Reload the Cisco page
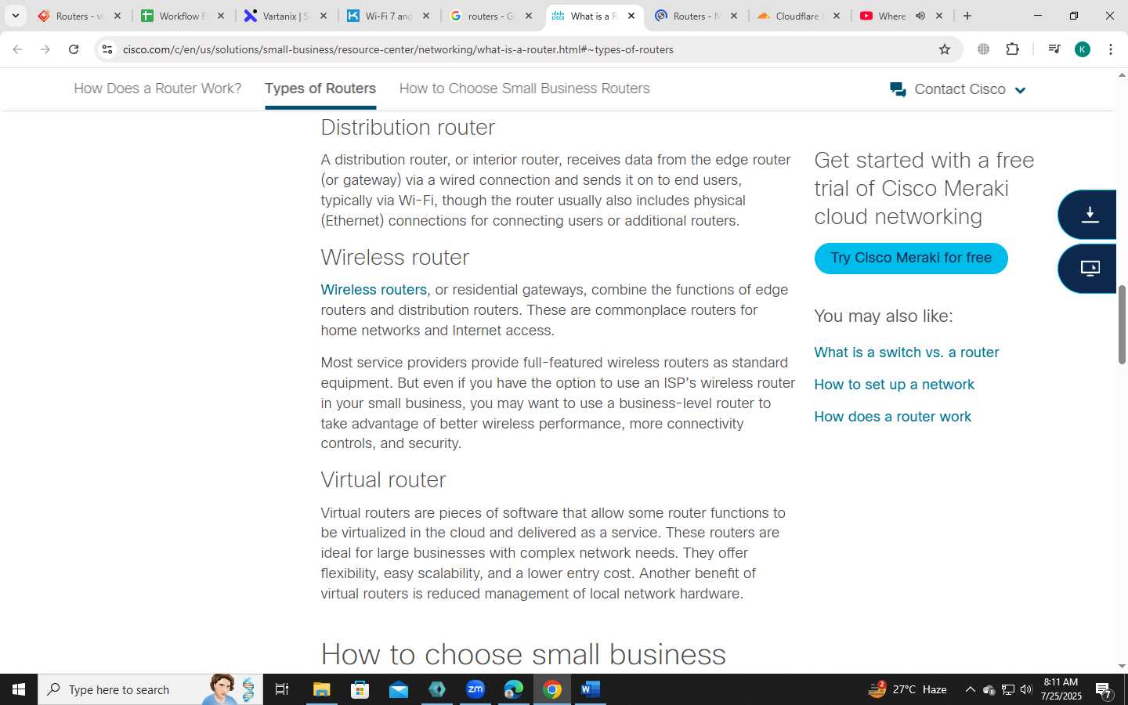The image size is (1128, 705). pyautogui.click(x=74, y=49)
